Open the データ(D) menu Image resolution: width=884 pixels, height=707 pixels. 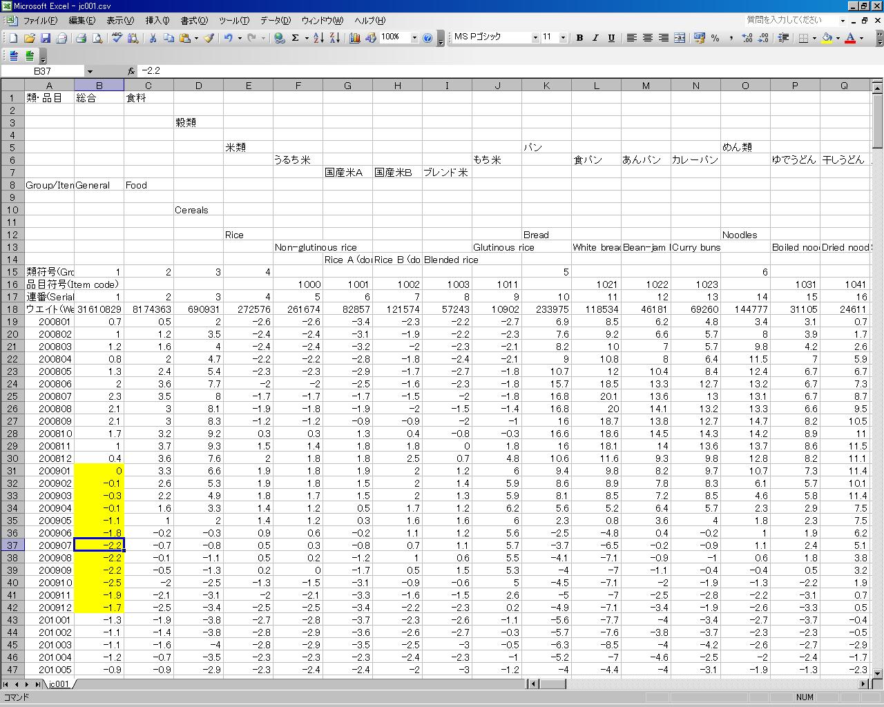click(276, 21)
